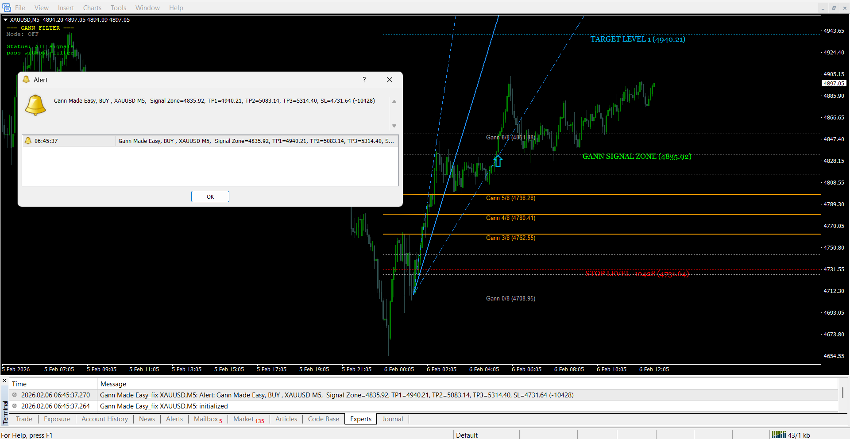The height and width of the screenshot is (439, 850).
Task: Switch to the Journal tab
Action: click(392, 419)
